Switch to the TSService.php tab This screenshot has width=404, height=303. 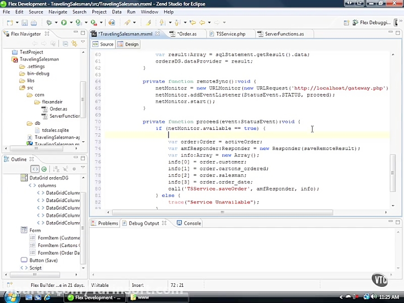tap(230, 33)
